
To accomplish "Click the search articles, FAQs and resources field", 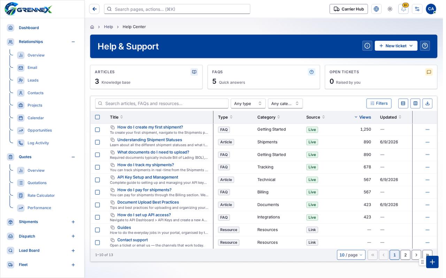I will coord(162,103).
